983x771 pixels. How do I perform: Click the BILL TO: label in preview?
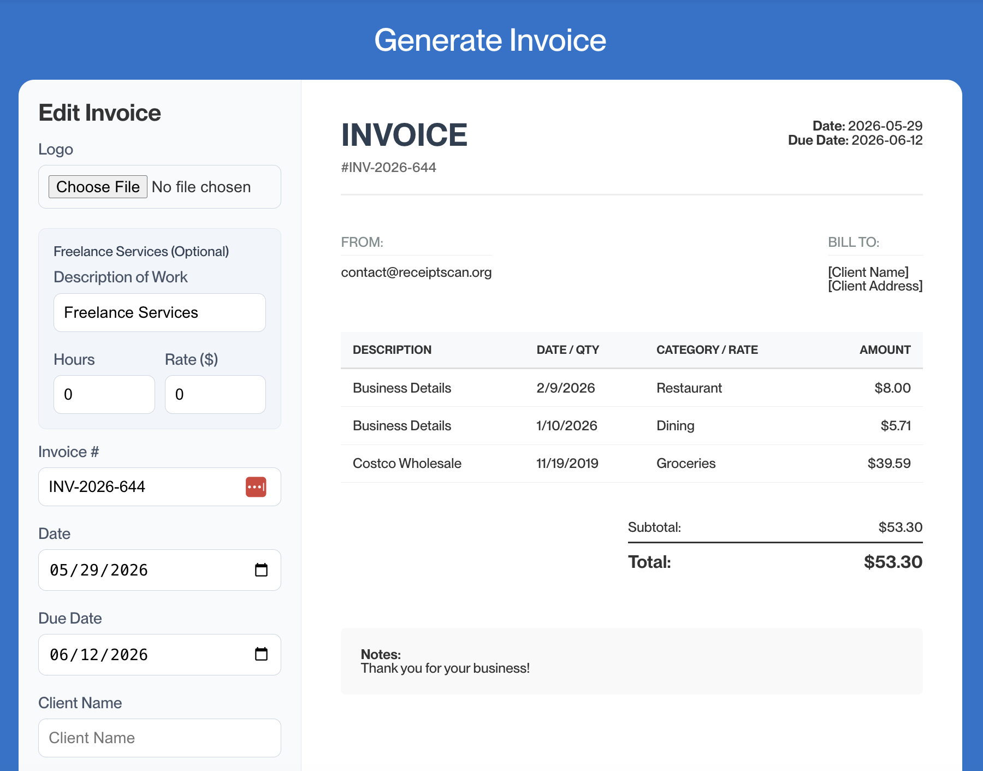(x=854, y=242)
